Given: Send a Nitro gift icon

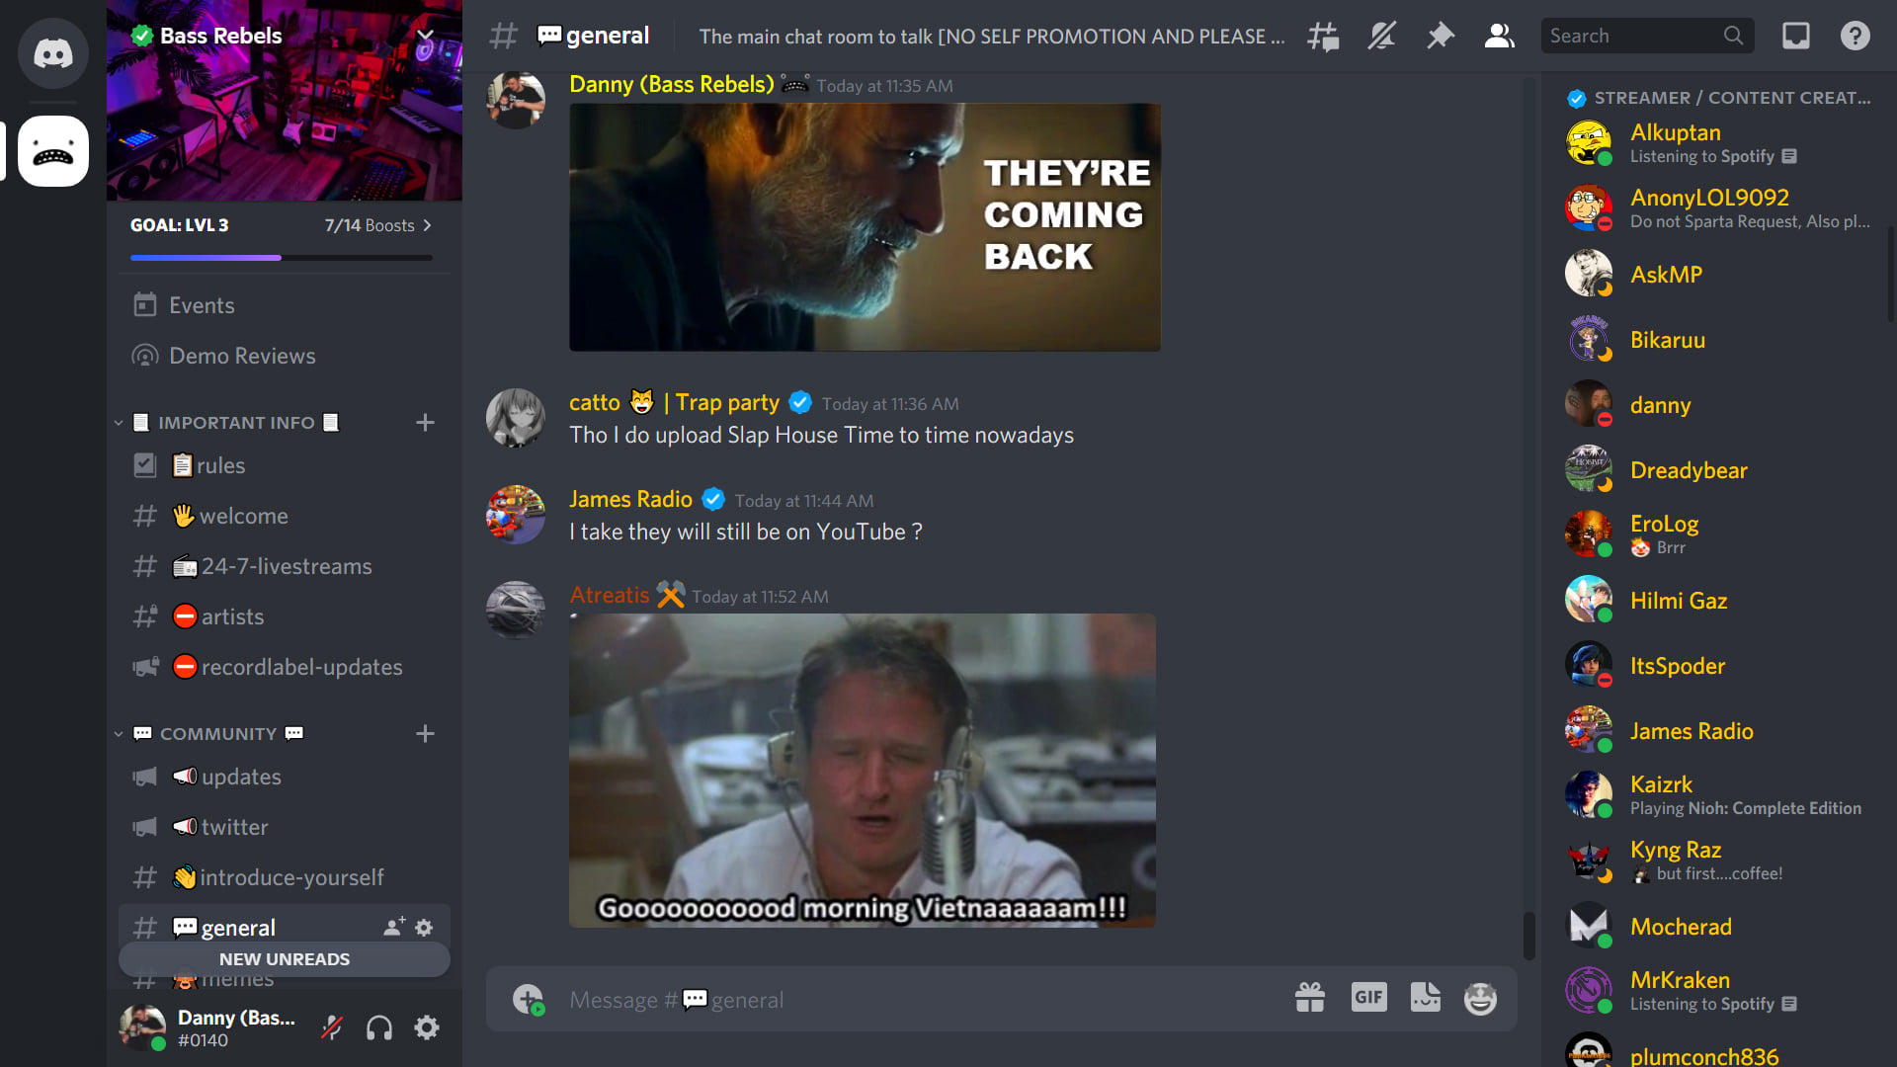Looking at the screenshot, I should click(x=1310, y=998).
